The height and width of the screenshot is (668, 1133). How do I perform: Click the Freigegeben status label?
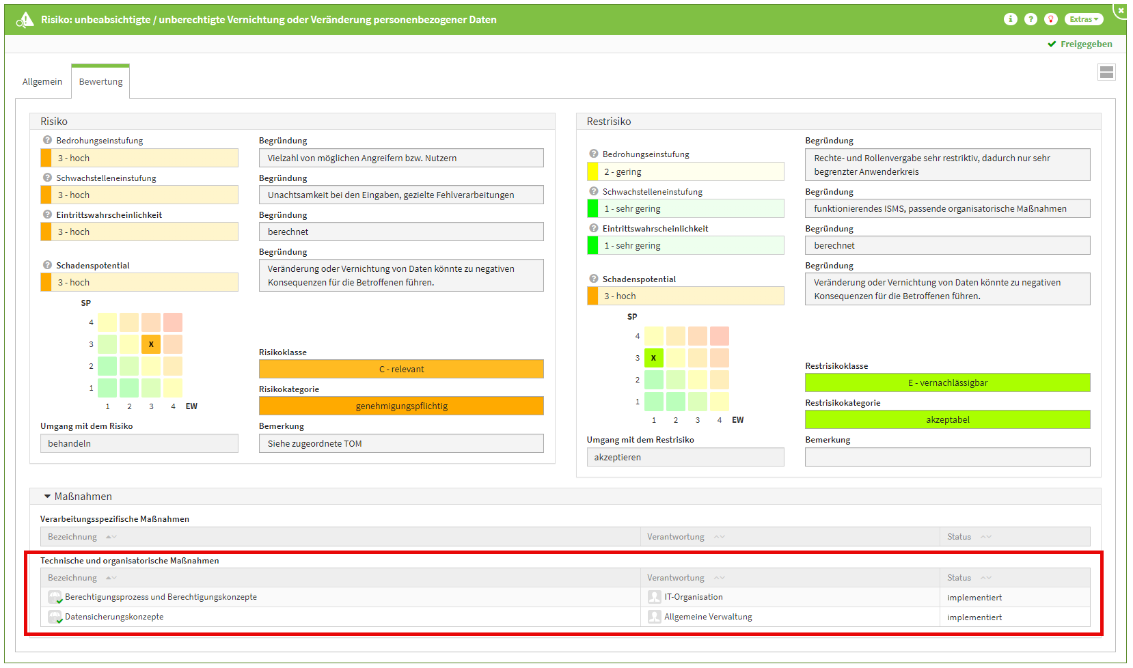coord(1085,44)
